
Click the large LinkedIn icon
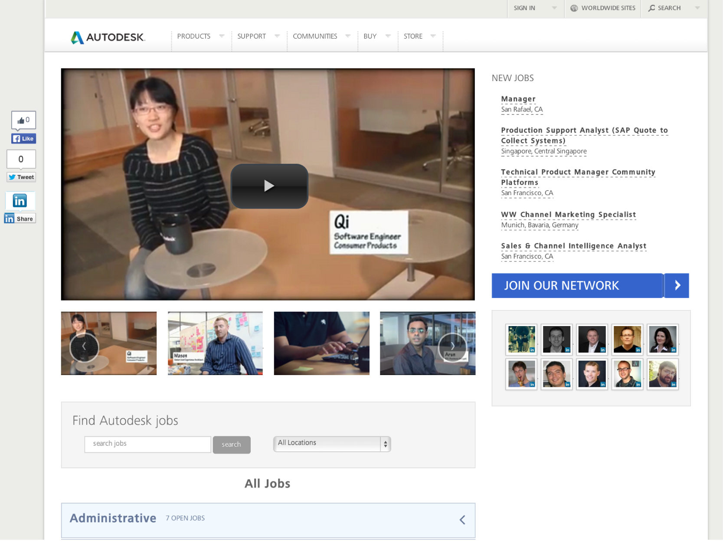coord(20,200)
